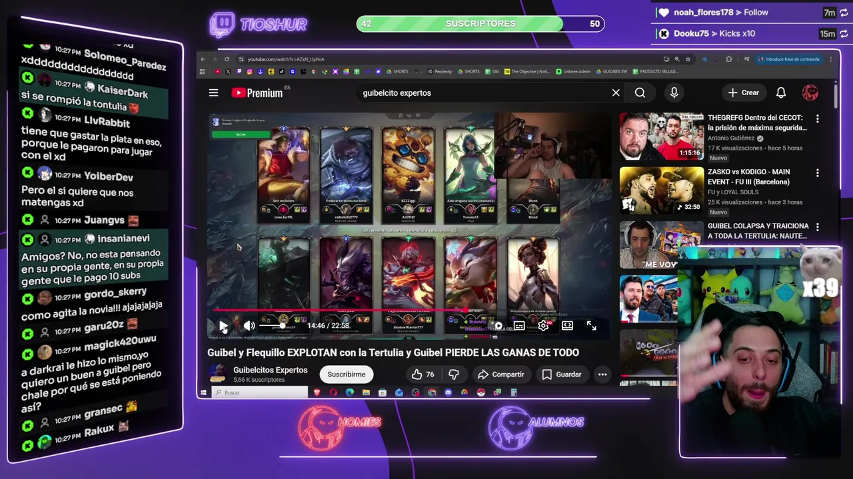The image size is (853, 479).
Task: Click the video title Guibel y Flequillo EXPLOTAN
Action: (393, 353)
